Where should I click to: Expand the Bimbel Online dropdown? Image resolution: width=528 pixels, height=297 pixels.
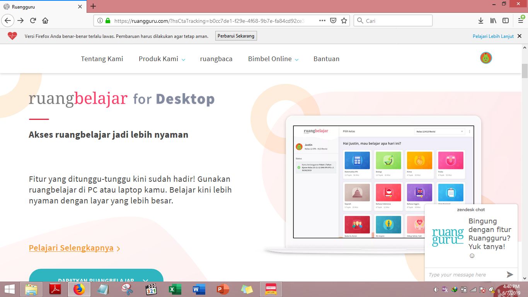pos(273,59)
